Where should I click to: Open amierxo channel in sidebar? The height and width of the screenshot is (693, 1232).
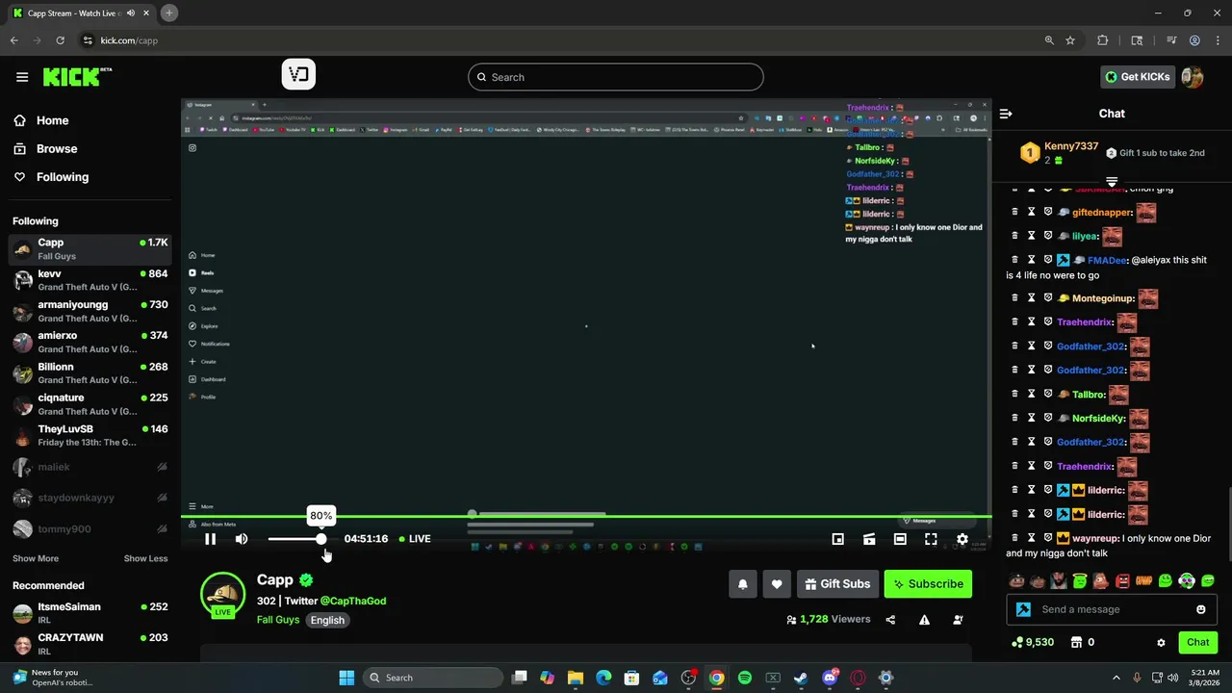coord(90,342)
